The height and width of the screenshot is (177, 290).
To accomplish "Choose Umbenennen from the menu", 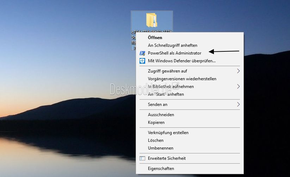I will (x=190, y=148).
